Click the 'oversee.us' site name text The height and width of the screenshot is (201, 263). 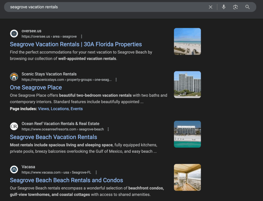click(31, 31)
